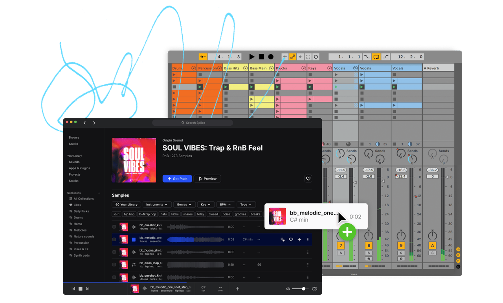Toggle track 7 activator in Ableton mixer
This screenshot has width=503, height=303.
341,246
